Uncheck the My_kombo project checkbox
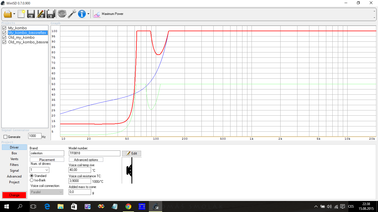The image size is (378, 212). pos(4,28)
